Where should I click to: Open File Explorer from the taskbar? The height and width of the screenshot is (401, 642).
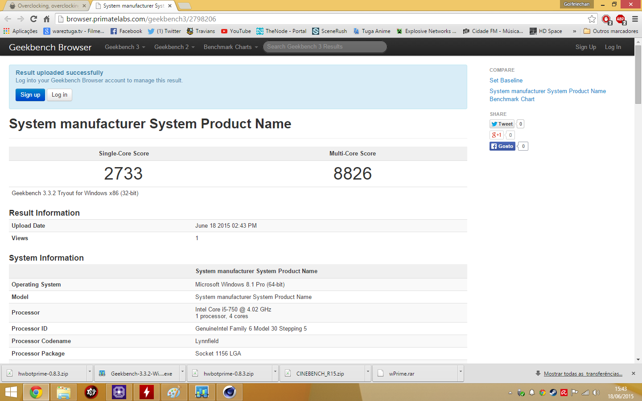pyautogui.click(x=64, y=392)
